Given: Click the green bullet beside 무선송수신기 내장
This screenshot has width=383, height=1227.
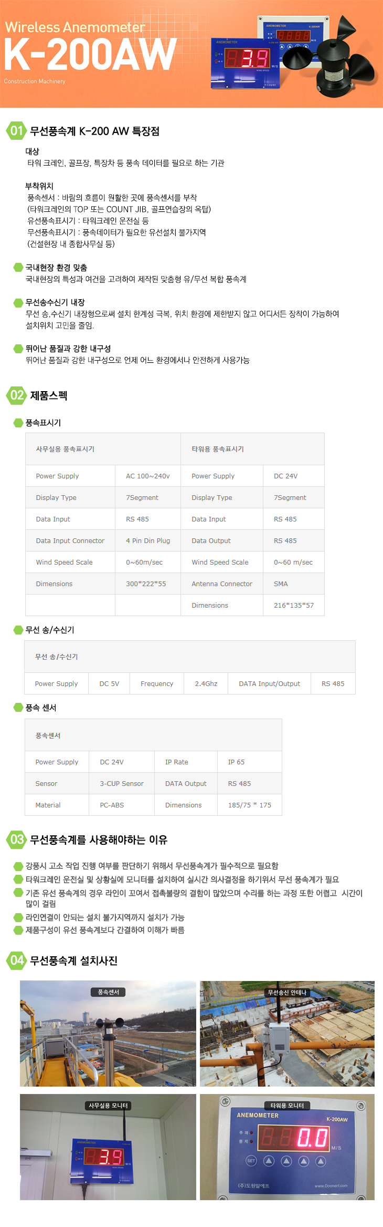Looking at the screenshot, I should pos(18,302).
